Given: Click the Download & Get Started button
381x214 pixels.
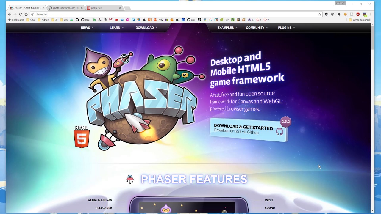Looking at the screenshot, I should pos(248,130).
